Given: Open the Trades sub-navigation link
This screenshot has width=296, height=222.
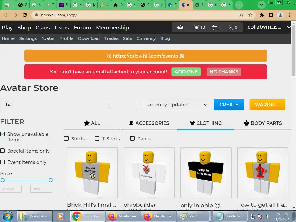Looking at the screenshot, I should click(111, 38).
